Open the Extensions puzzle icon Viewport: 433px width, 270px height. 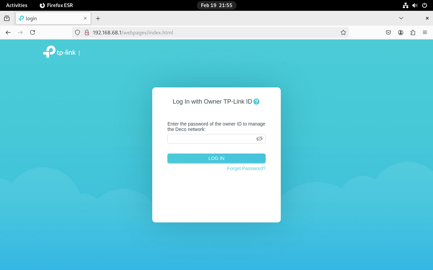point(413,32)
